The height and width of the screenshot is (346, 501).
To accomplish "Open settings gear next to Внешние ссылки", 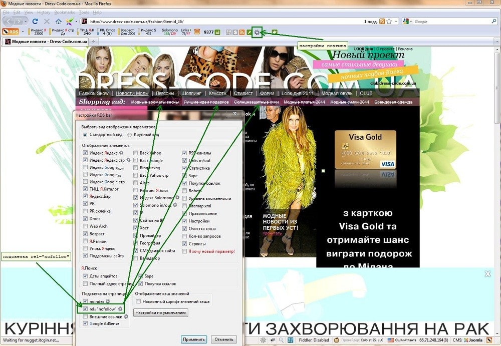I will tap(126, 316).
